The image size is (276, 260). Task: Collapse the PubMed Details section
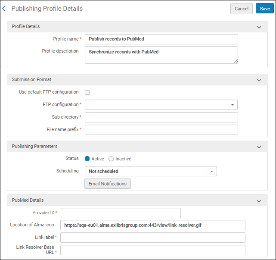[259, 201]
